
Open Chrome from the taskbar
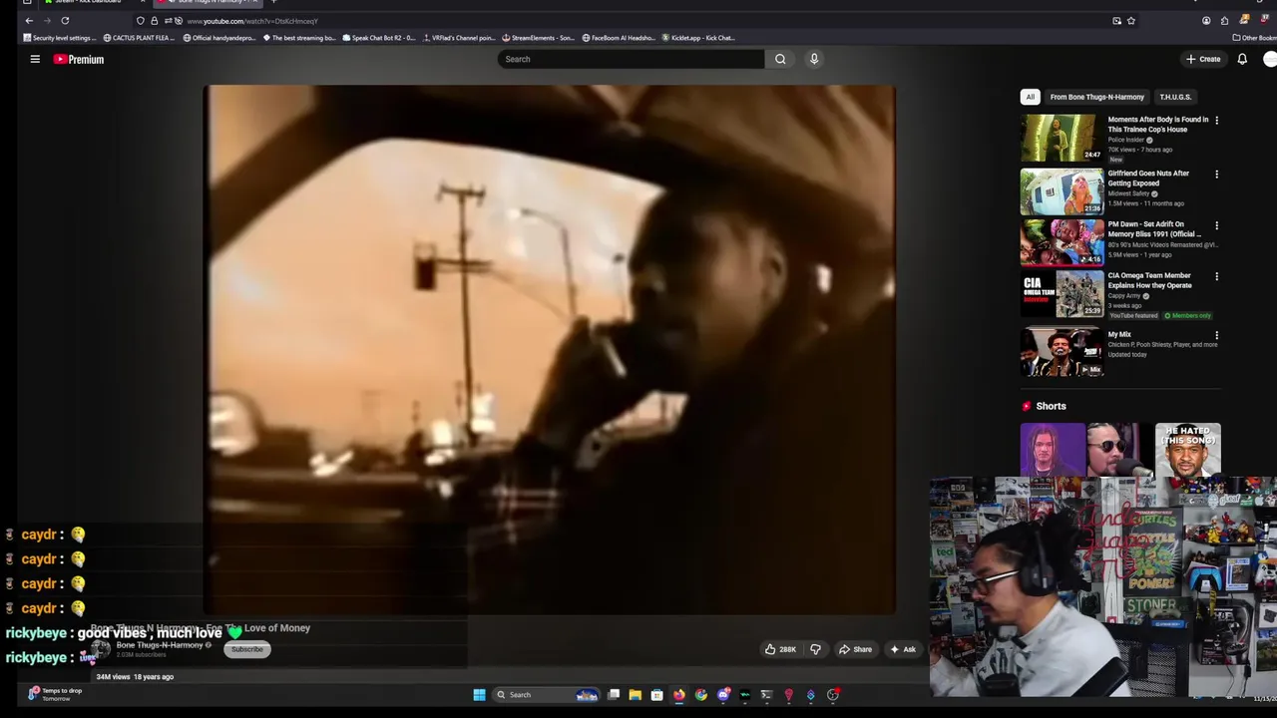[x=700, y=695]
